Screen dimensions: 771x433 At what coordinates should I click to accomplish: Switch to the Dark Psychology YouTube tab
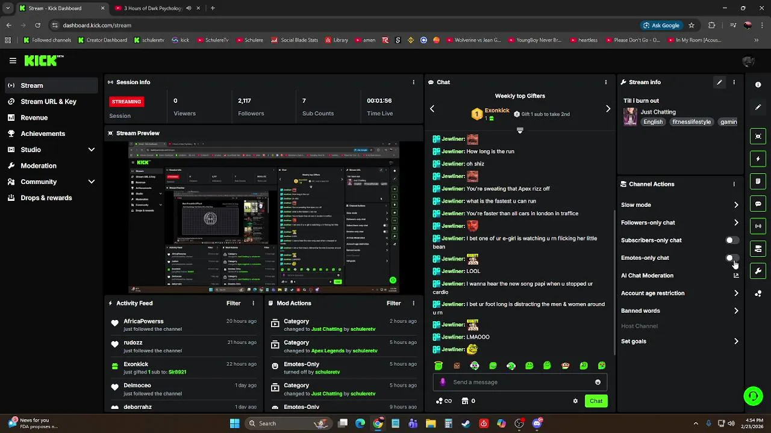158,8
